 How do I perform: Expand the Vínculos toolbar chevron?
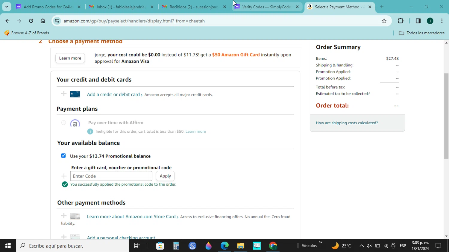click(321, 242)
